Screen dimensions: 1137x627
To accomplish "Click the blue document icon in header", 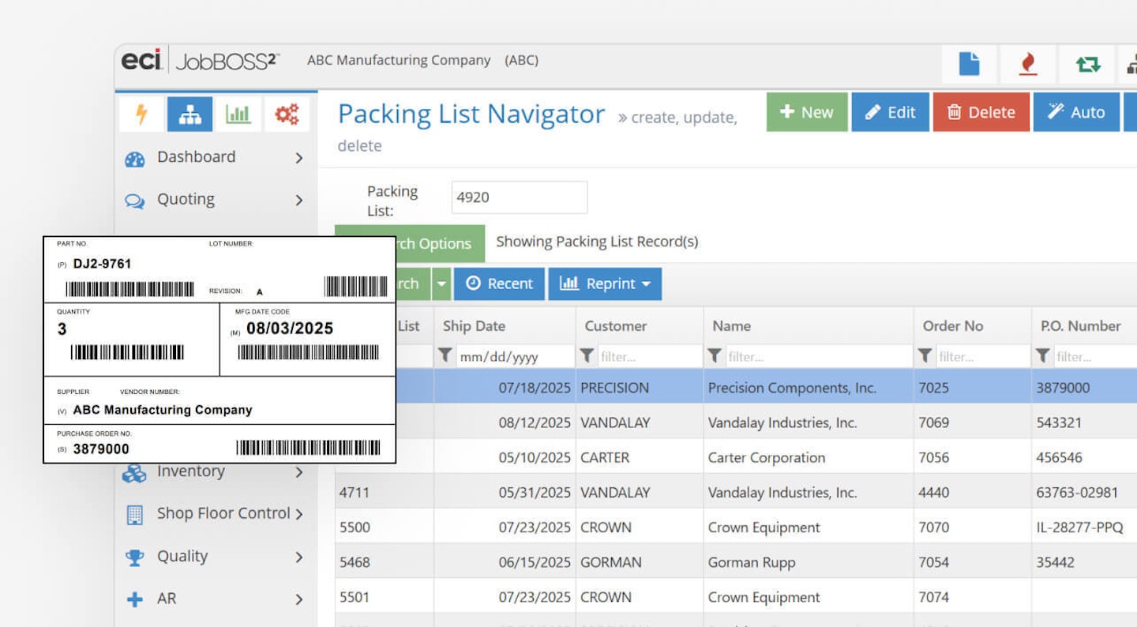I will coord(969,64).
